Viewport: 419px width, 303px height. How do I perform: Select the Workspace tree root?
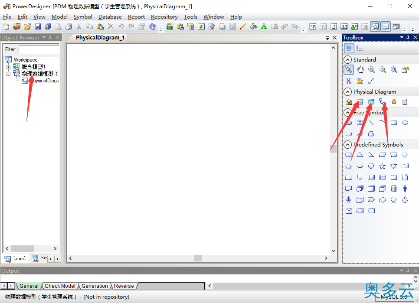pos(26,60)
